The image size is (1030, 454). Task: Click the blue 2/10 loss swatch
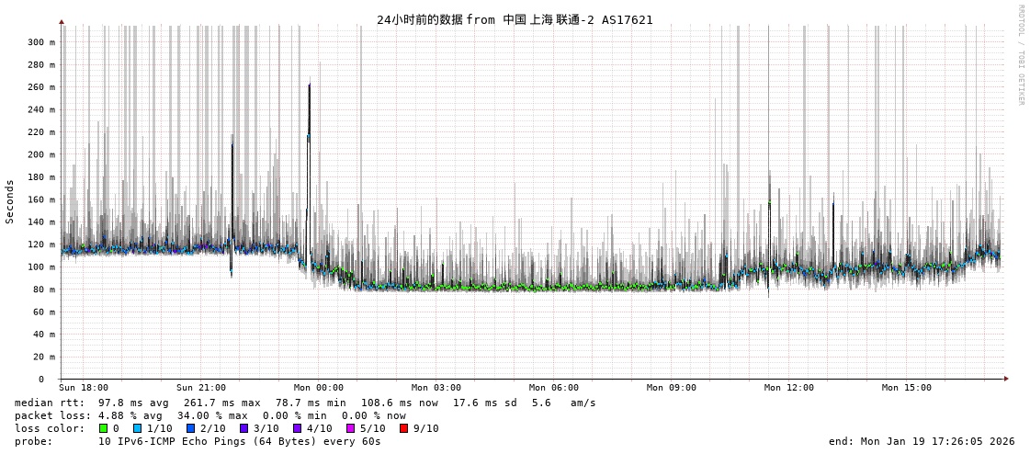(190, 428)
